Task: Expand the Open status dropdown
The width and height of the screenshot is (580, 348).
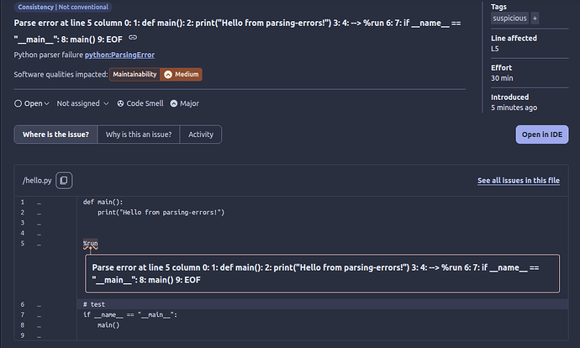Action: 32,103
